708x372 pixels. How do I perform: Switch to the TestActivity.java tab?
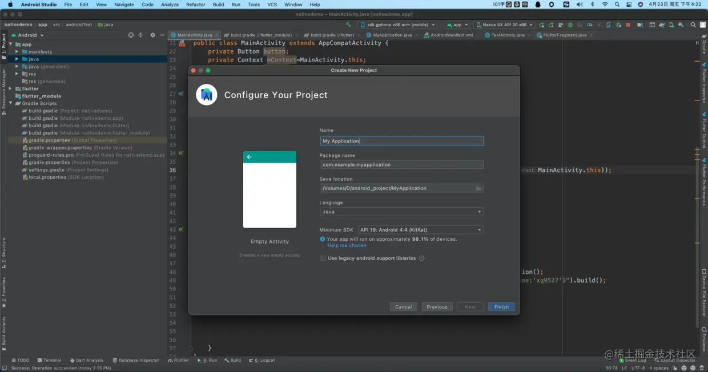(507, 35)
